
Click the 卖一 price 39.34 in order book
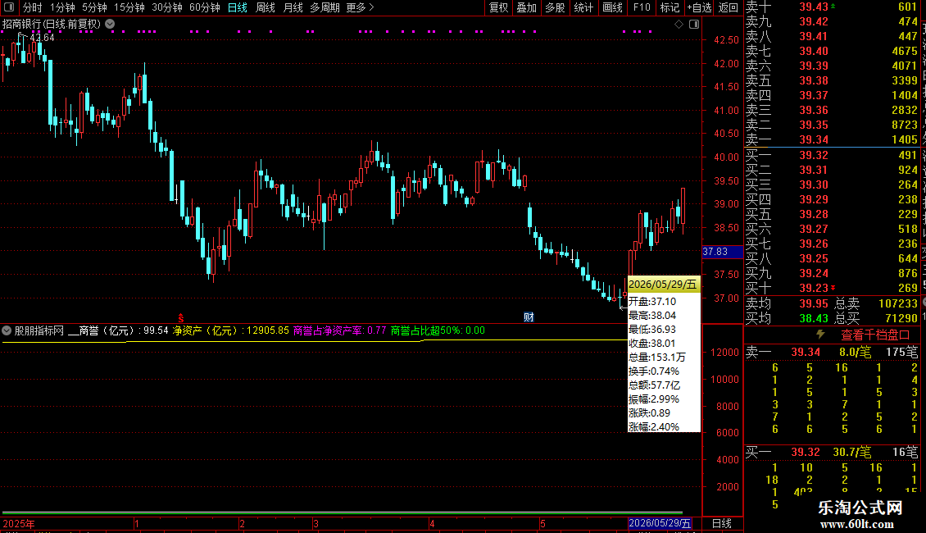(x=813, y=139)
